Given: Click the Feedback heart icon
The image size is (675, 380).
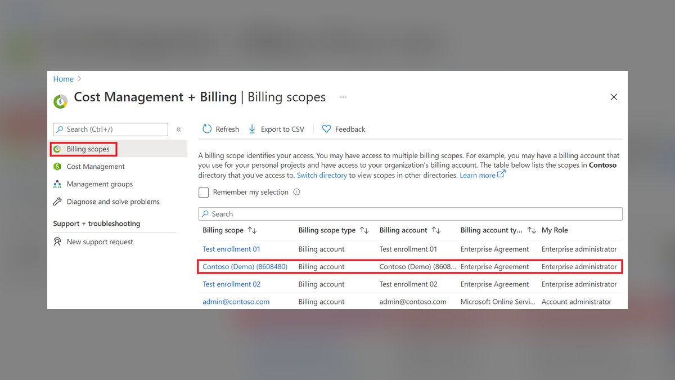Looking at the screenshot, I should tap(326, 129).
